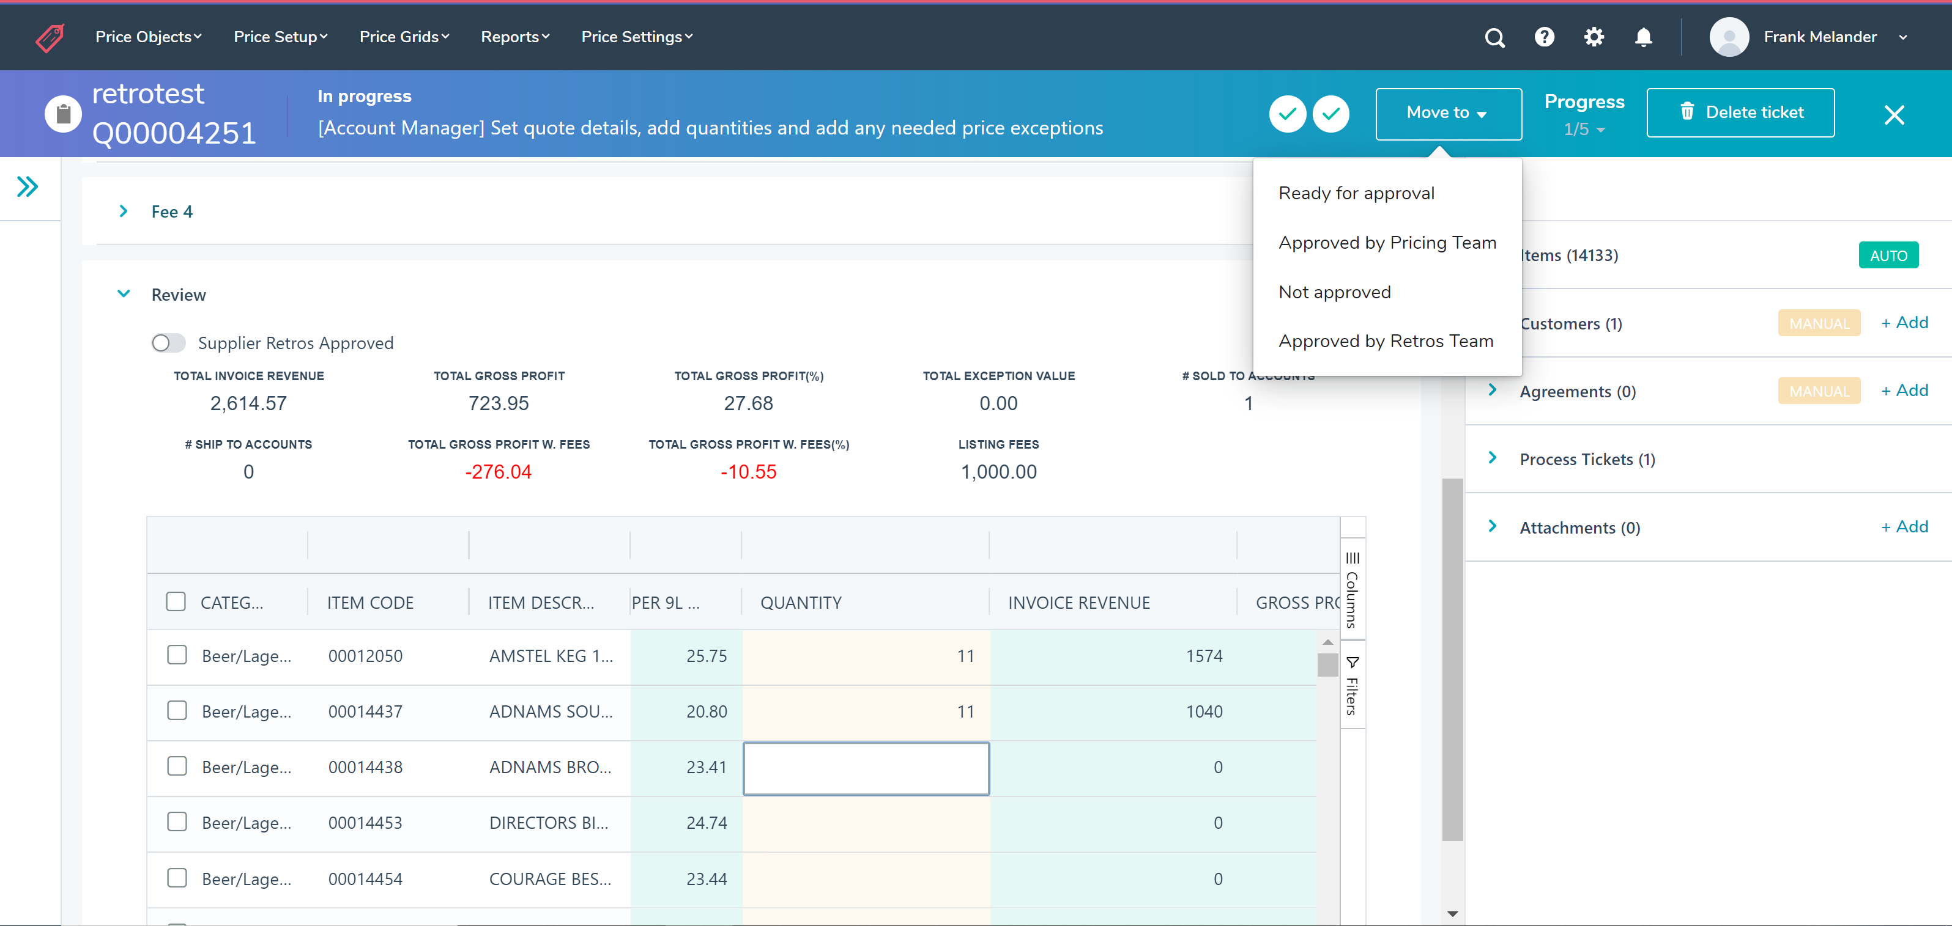
Task: Tick the select-all header checkbox
Action: pyautogui.click(x=176, y=602)
